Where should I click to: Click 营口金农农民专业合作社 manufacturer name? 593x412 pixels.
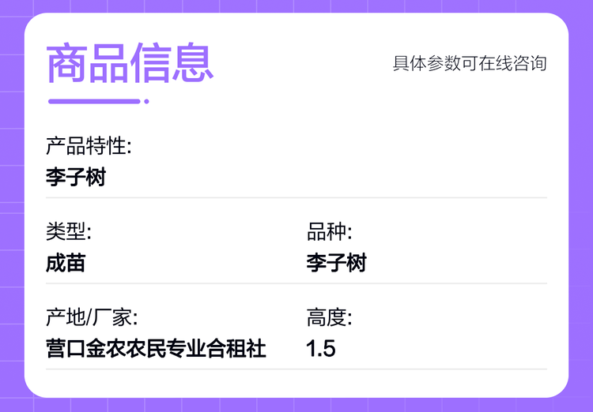pyautogui.click(x=156, y=348)
